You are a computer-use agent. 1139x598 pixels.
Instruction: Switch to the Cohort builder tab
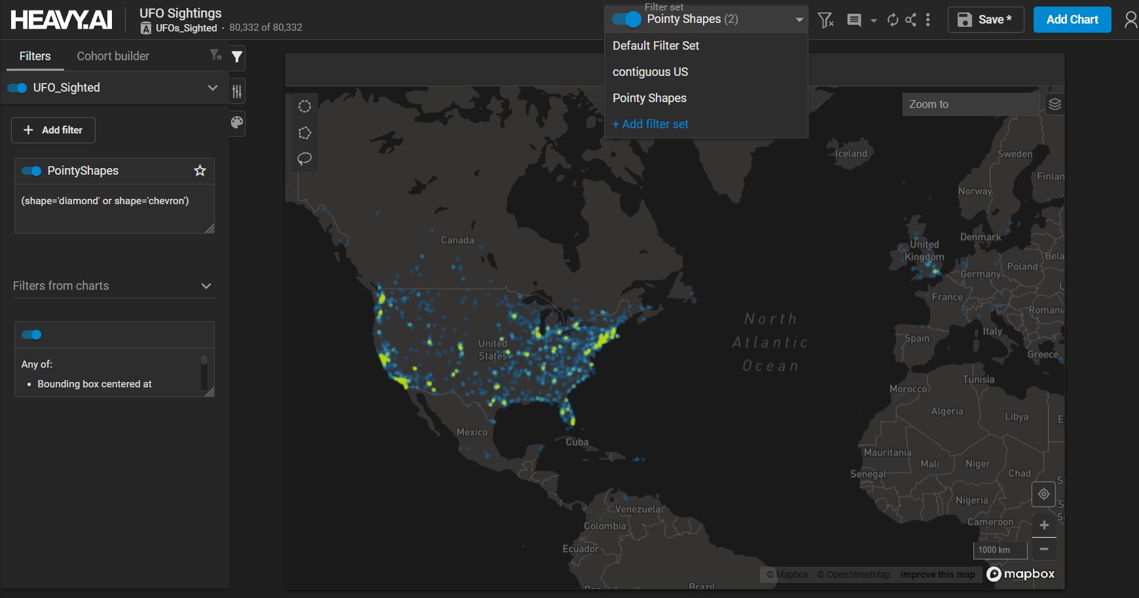113,56
